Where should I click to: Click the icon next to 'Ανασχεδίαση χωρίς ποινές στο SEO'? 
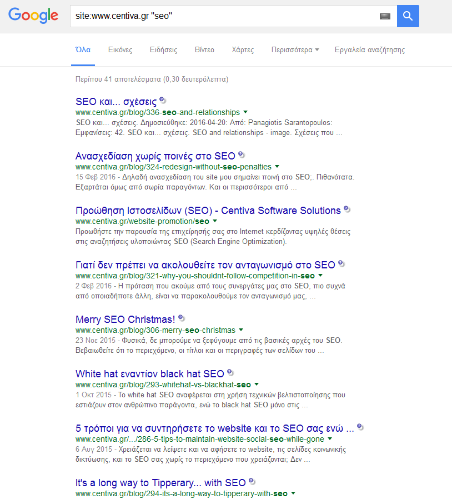tap(242, 154)
